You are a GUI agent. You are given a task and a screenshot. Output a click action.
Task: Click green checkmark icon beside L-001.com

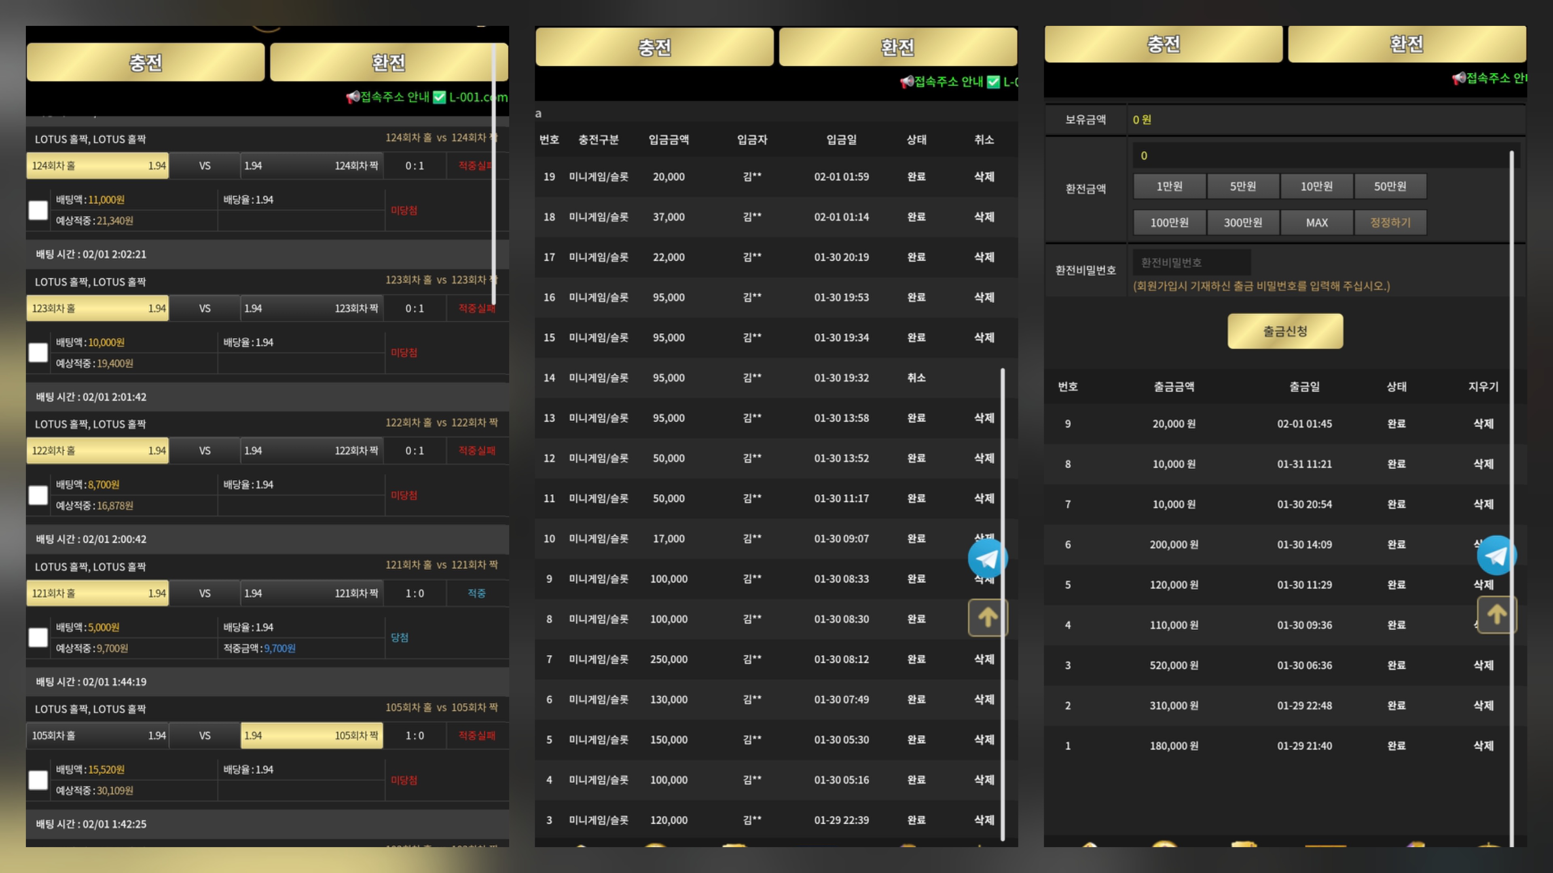click(440, 97)
